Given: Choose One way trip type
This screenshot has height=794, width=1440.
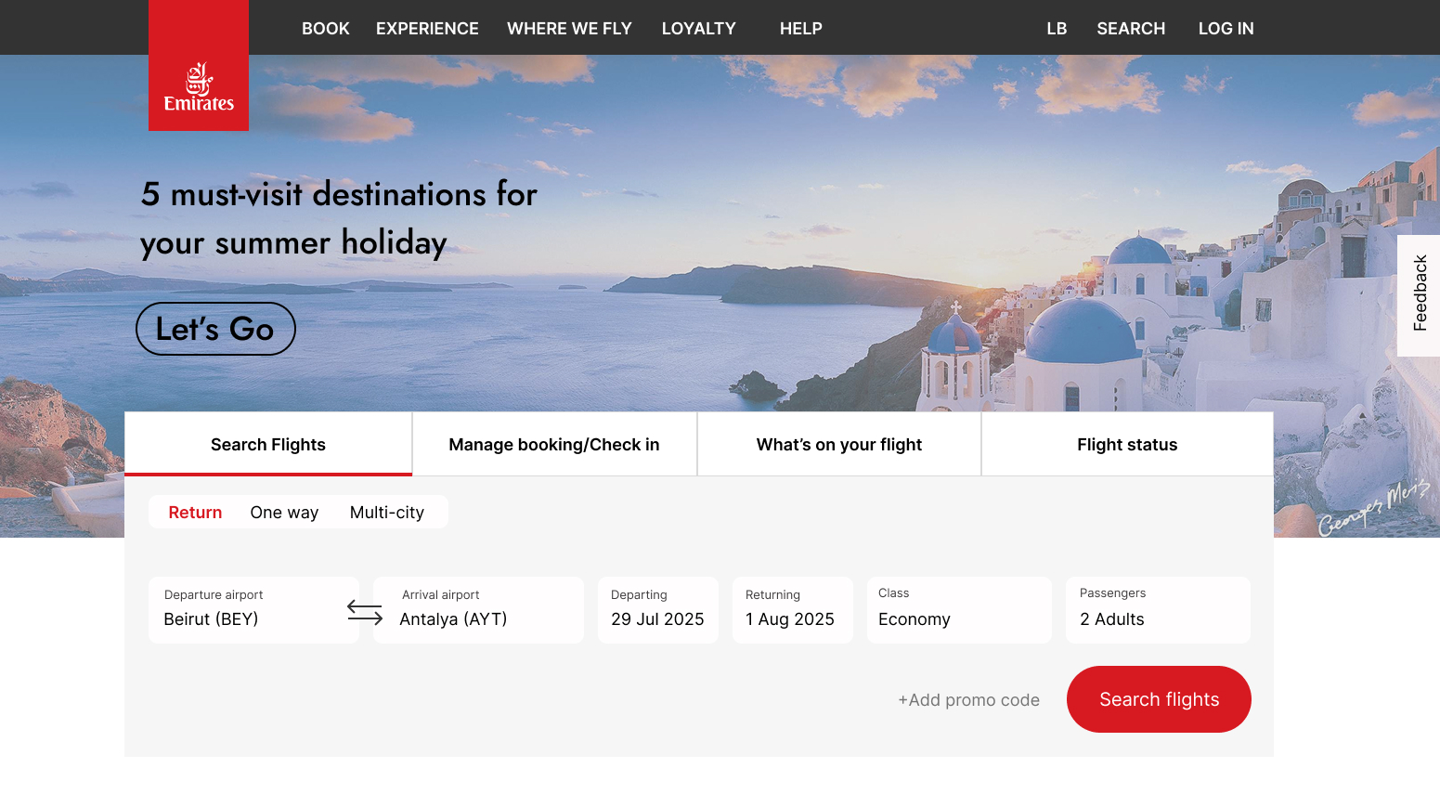Looking at the screenshot, I should click(284, 513).
